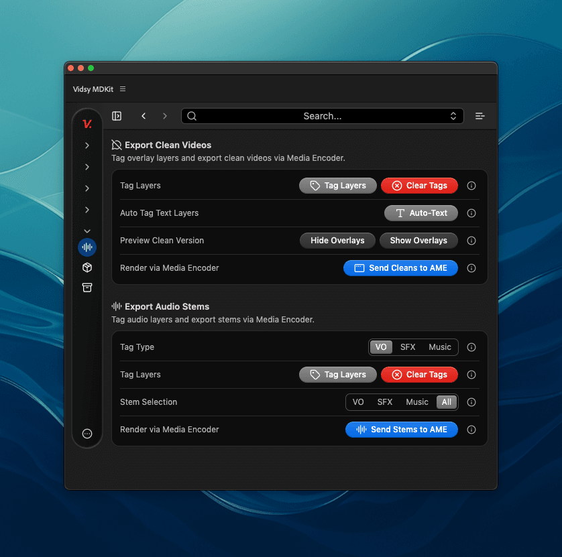The width and height of the screenshot is (562, 557).
Task: Click the Export Clean Videos title text
Action: 168,145
